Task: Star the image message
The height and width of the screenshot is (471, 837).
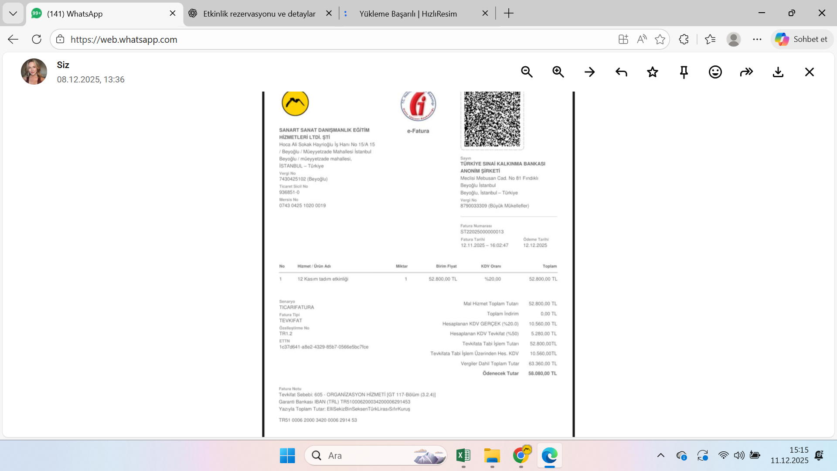Action: [x=653, y=72]
